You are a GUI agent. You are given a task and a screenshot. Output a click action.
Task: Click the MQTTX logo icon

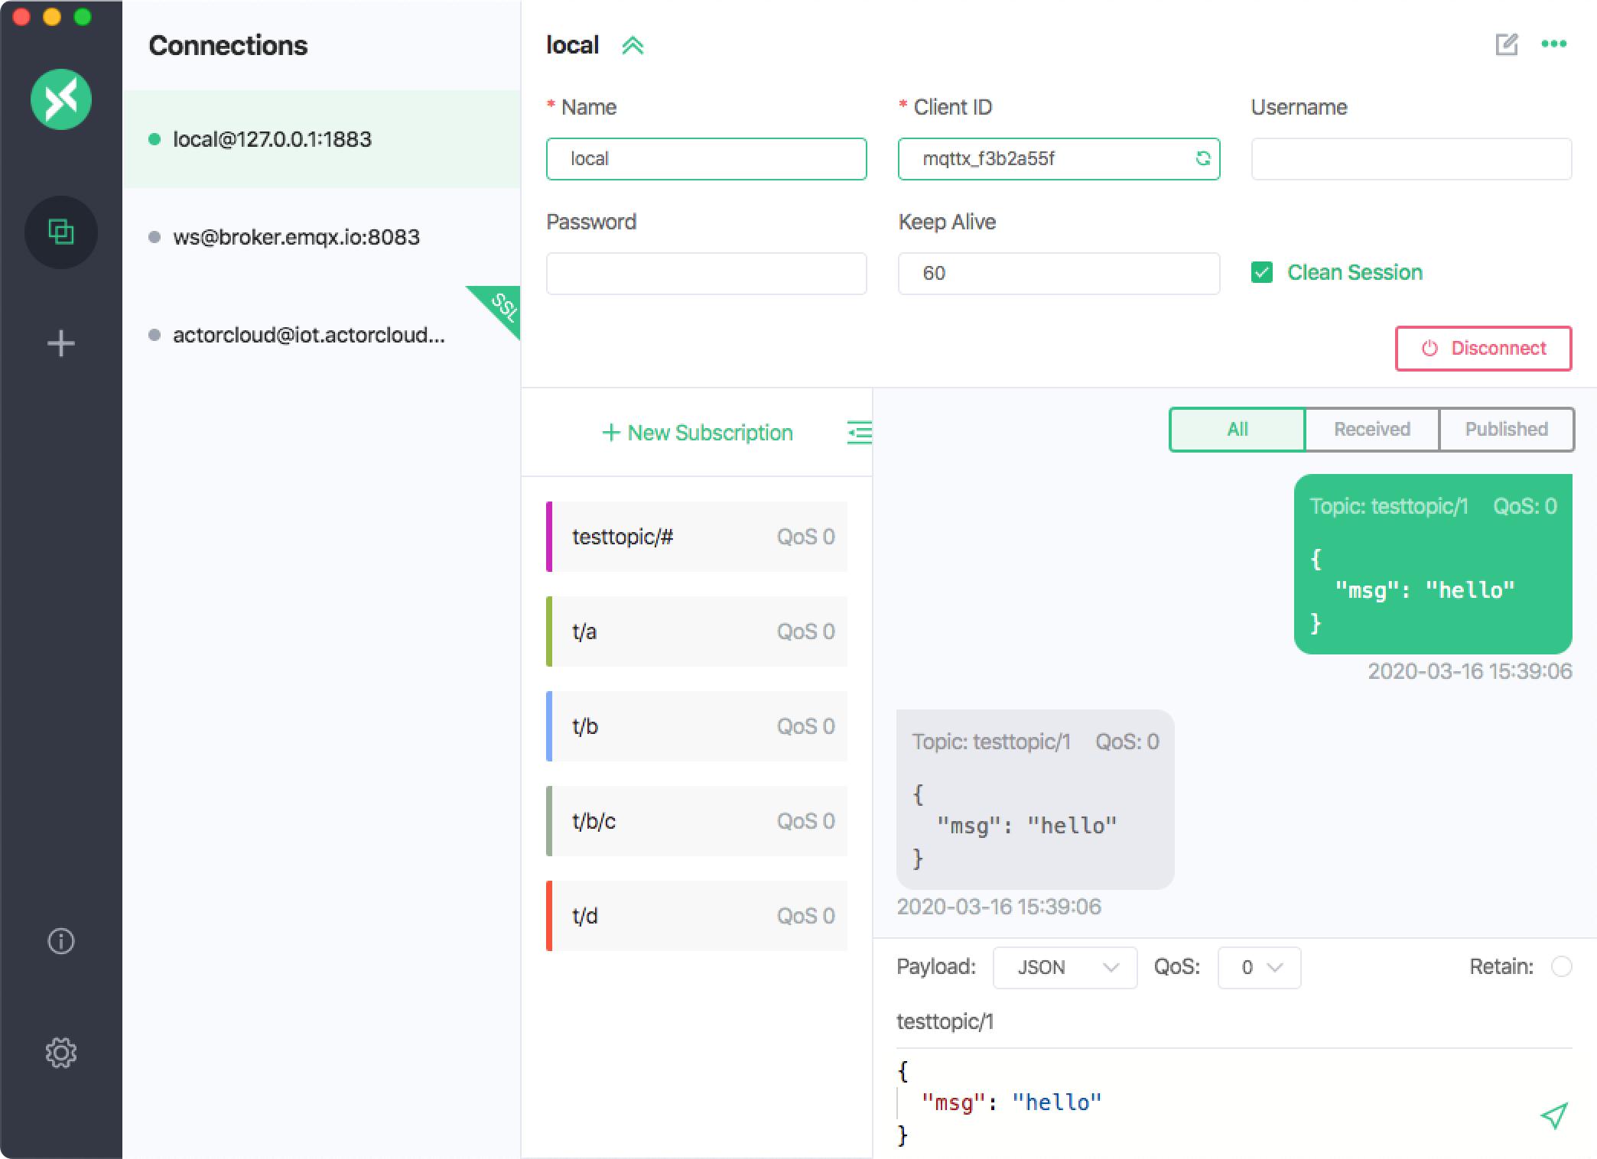[61, 99]
